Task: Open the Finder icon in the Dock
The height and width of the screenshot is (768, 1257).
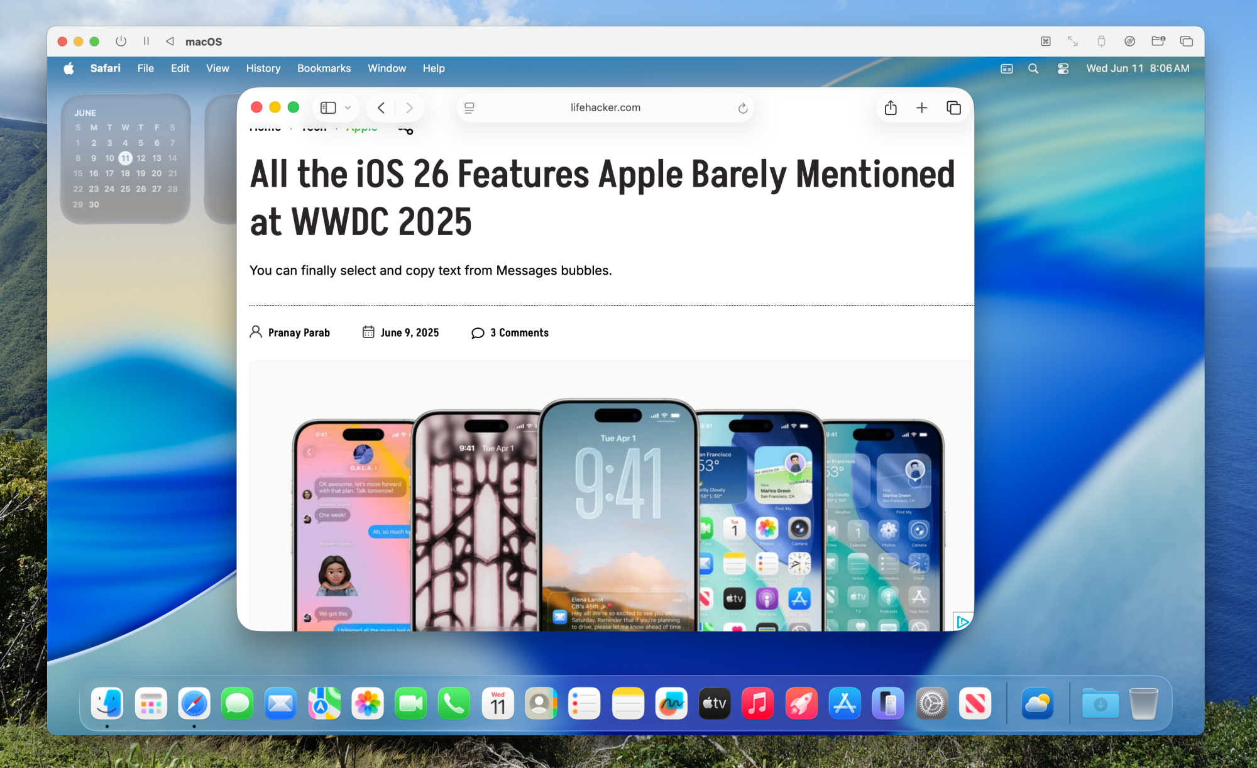Action: click(x=107, y=703)
